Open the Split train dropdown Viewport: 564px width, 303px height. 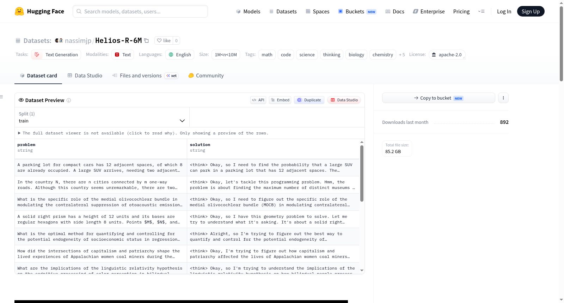[102, 117]
